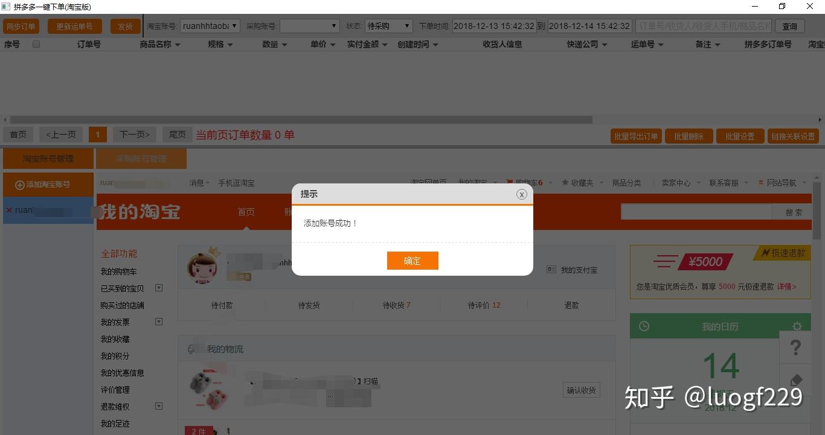Click left arrow of horizontal scrollbar

5,120
